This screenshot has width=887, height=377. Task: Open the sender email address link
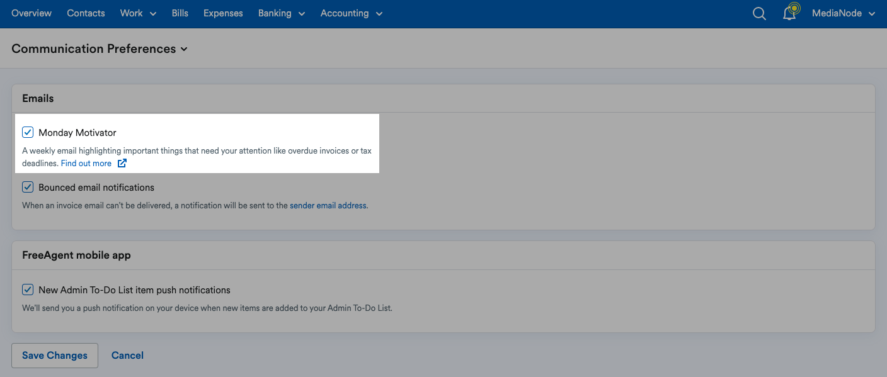(x=328, y=205)
